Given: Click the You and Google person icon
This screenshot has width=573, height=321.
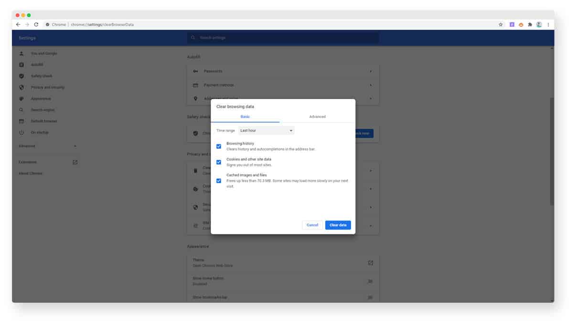Looking at the screenshot, I should pyautogui.click(x=21, y=53).
